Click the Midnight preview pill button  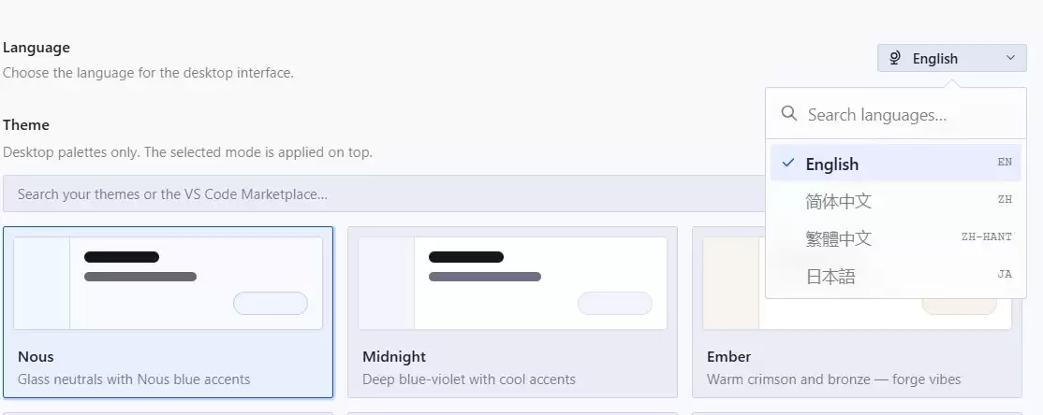pos(614,304)
